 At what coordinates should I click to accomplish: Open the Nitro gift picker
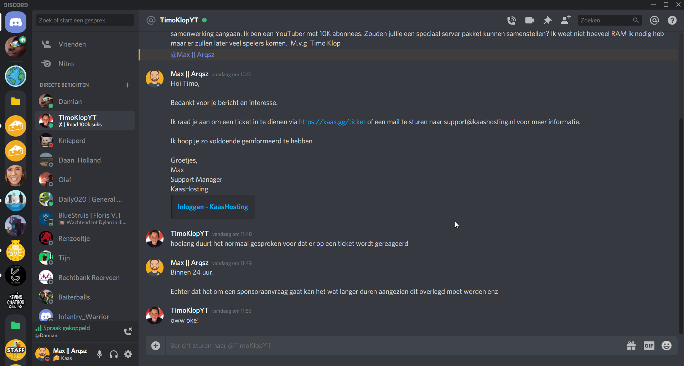[x=631, y=346]
